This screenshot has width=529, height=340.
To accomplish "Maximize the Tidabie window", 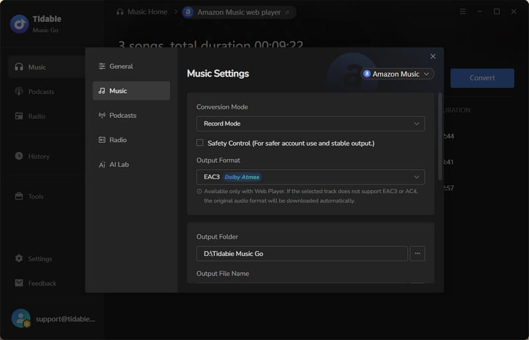I will 497,12.
